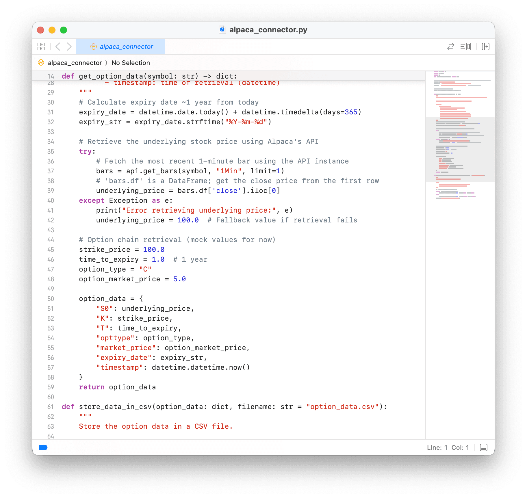The width and height of the screenshot is (527, 498).
Task: Open the adjust editor options icon
Action: (x=465, y=47)
